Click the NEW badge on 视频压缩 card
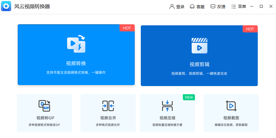The width and height of the screenshot is (276, 138). (189, 97)
